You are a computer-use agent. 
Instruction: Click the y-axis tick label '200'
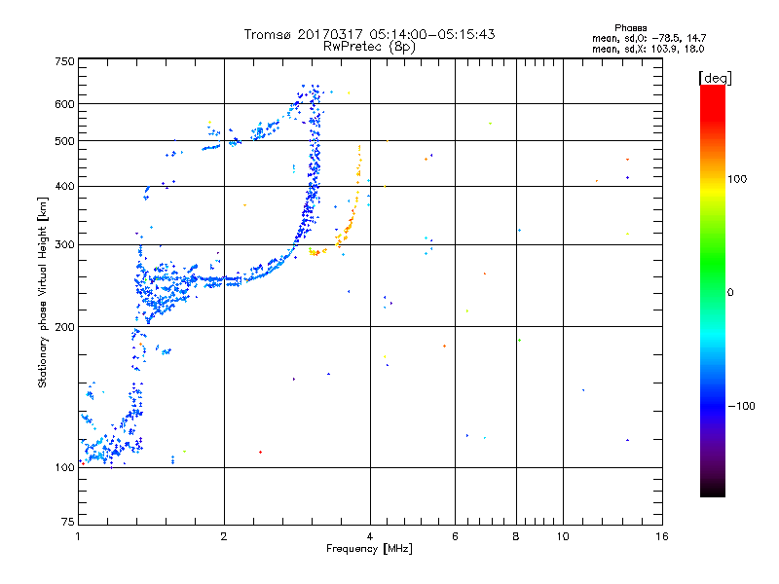(64, 327)
